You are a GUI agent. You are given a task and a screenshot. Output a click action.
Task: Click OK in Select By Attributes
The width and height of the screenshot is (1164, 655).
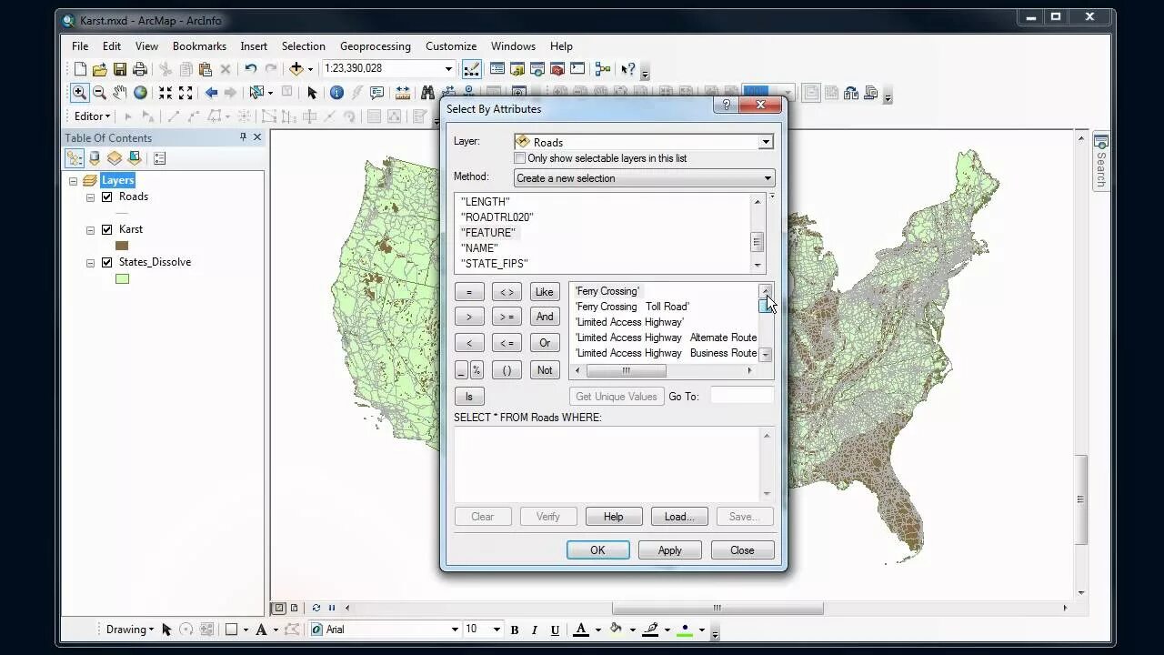point(597,550)
